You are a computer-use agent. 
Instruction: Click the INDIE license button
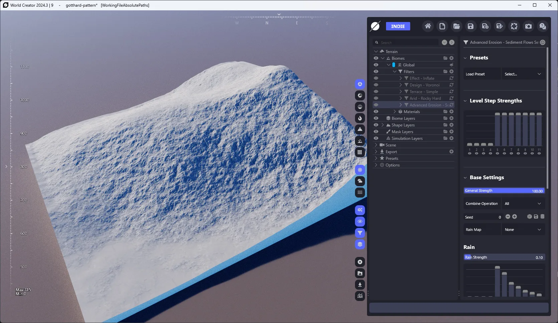(398, 26)
